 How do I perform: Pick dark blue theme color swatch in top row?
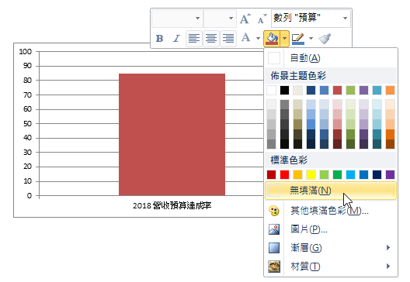311,91
